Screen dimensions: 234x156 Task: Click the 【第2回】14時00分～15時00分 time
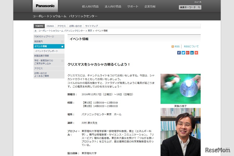coord(100,106)
